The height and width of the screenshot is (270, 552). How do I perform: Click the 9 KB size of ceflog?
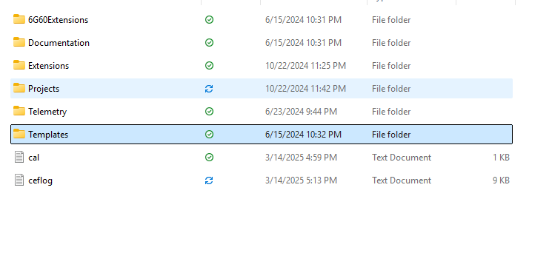pos(501,180)
